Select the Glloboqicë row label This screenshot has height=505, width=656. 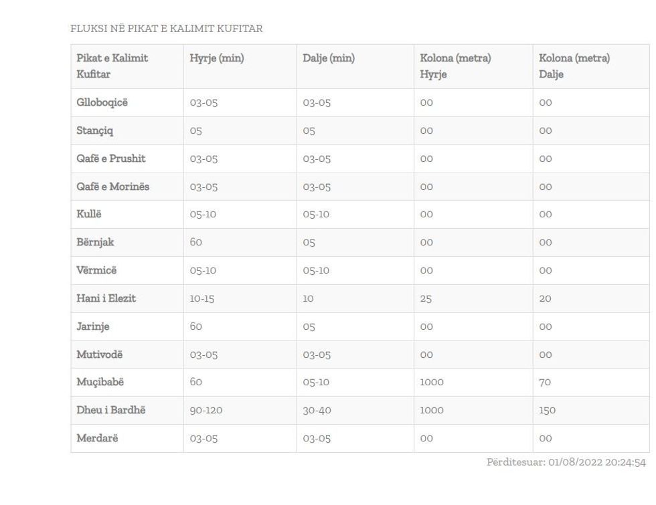[102, 102]
